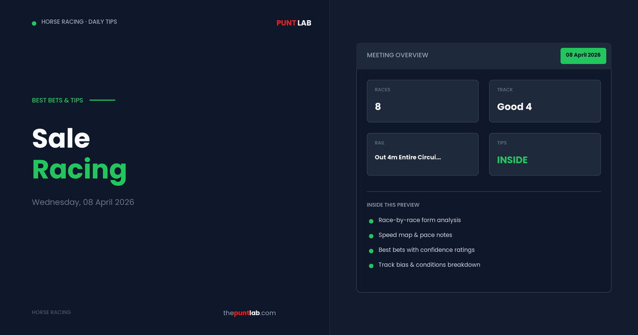The height and width of the screenshot is (335, 638).
Task: Click the Wednesday, 08 April 2026 date text
Action: click(83, 202)
